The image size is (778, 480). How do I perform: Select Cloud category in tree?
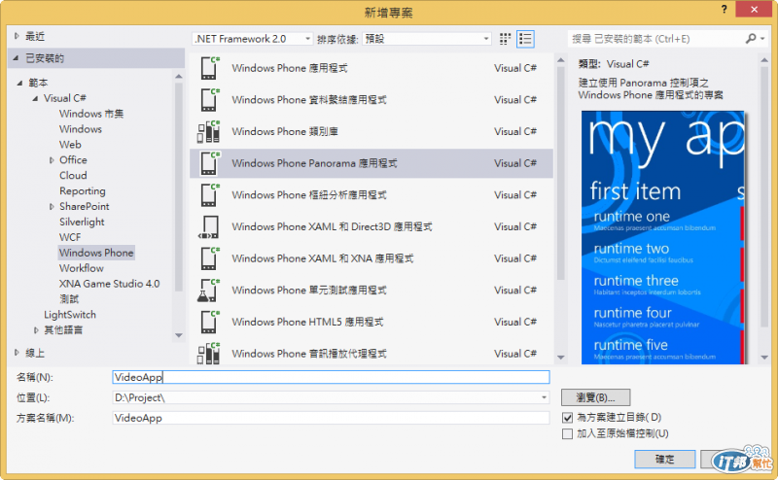pyautogui.click(x=73, y=176)
